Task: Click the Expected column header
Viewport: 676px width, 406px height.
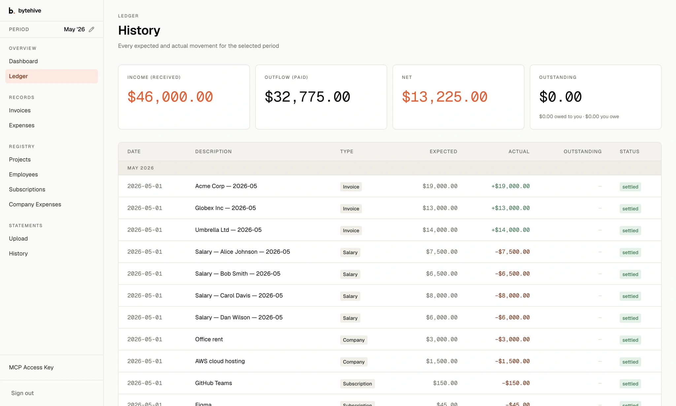Action: point(443,152)
